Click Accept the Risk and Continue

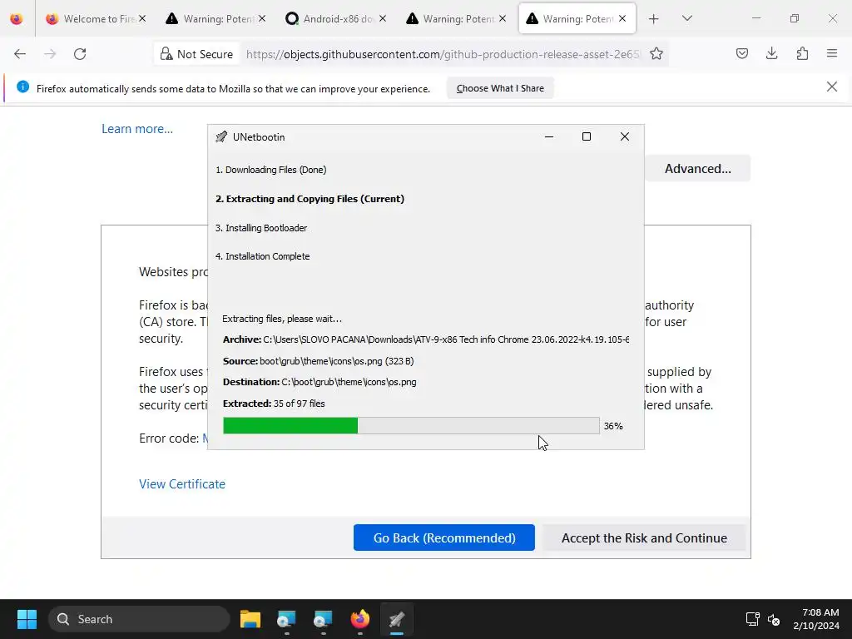[x=644, y=537]
